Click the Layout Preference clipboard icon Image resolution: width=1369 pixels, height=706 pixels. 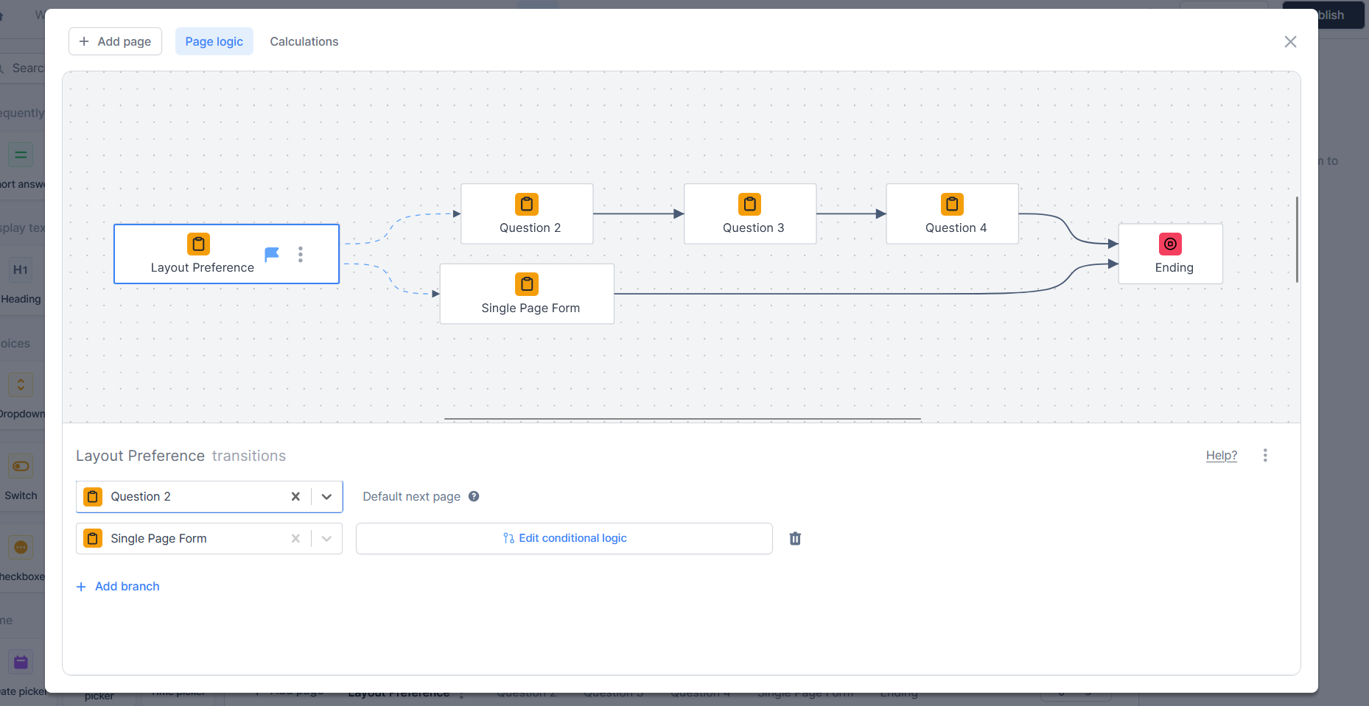coord(198,244)
